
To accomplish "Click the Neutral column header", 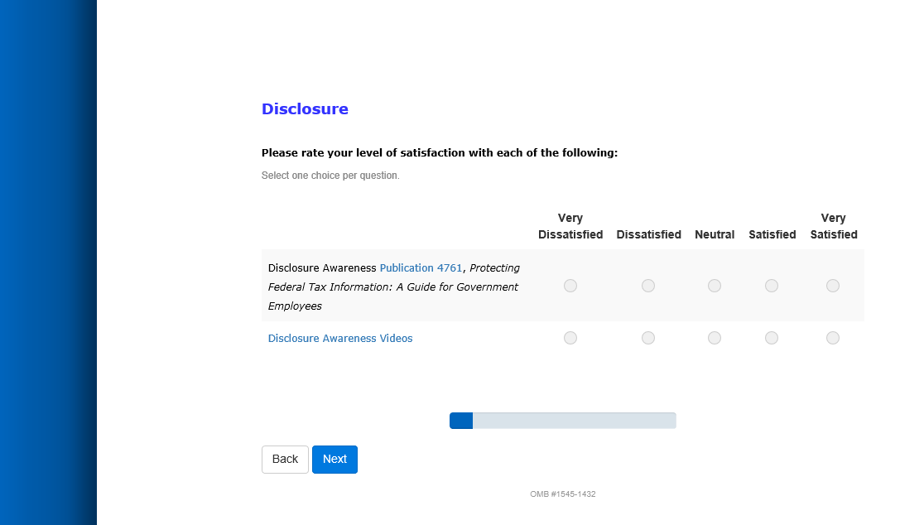I will pyautogui.click(x=715, y=234).
